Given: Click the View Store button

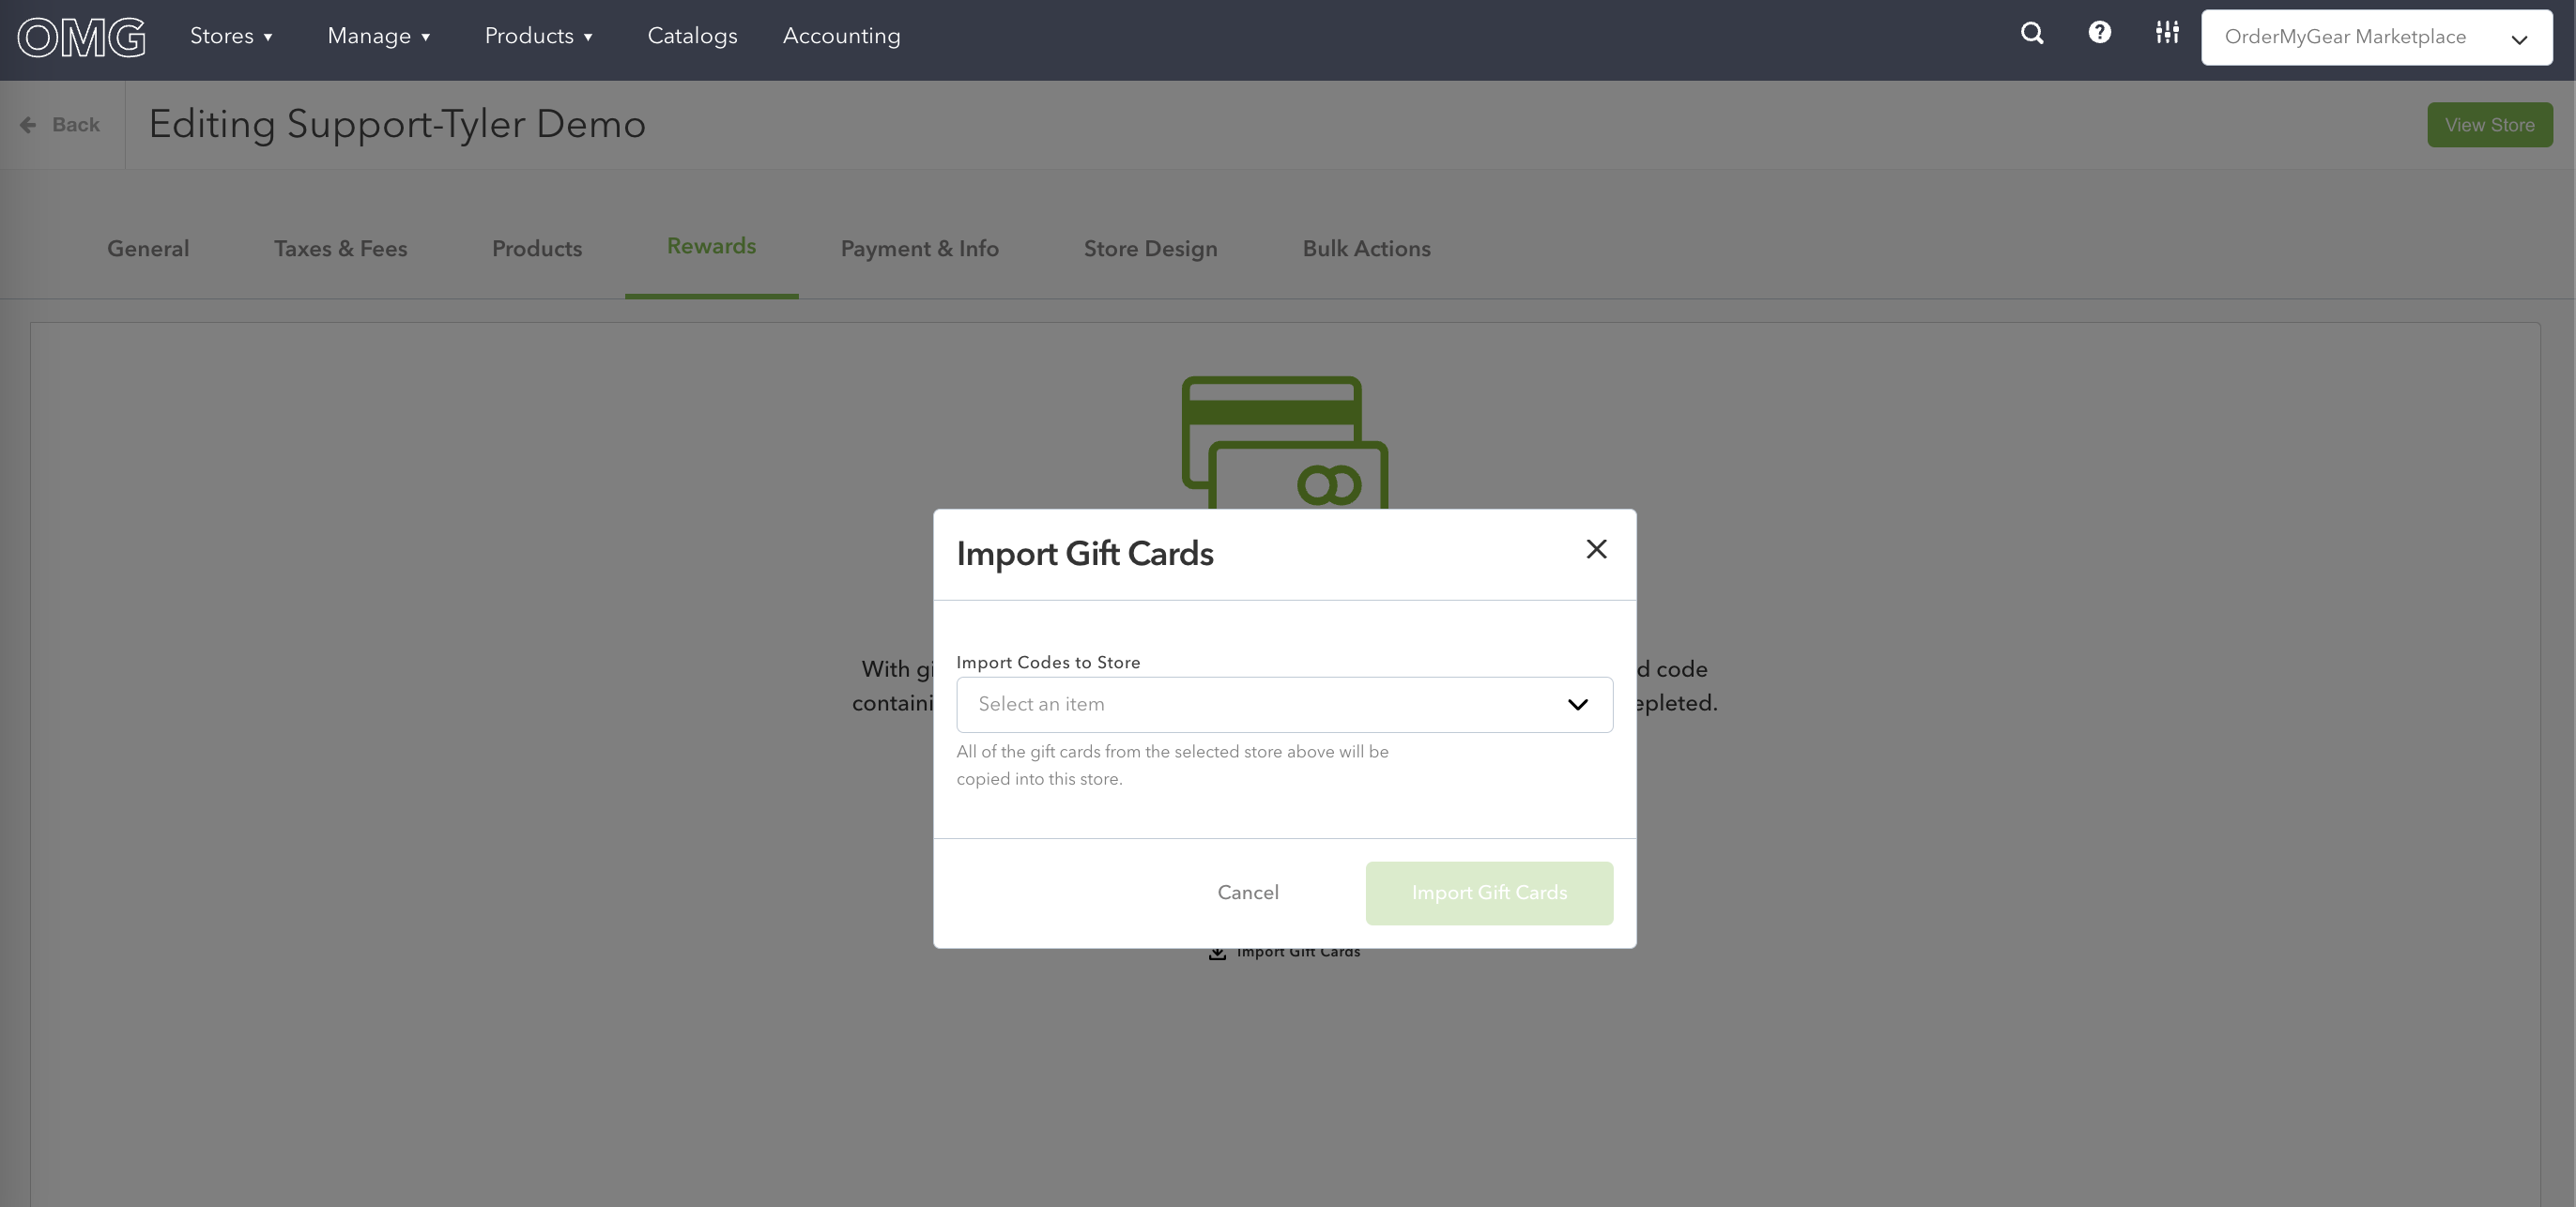Looking at the screenshot, I should coord(2489,125).
